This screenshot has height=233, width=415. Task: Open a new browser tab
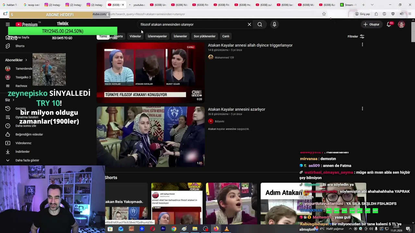pos(363,5)
